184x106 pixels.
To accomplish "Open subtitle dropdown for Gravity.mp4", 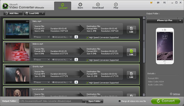I will click(42, 82).
